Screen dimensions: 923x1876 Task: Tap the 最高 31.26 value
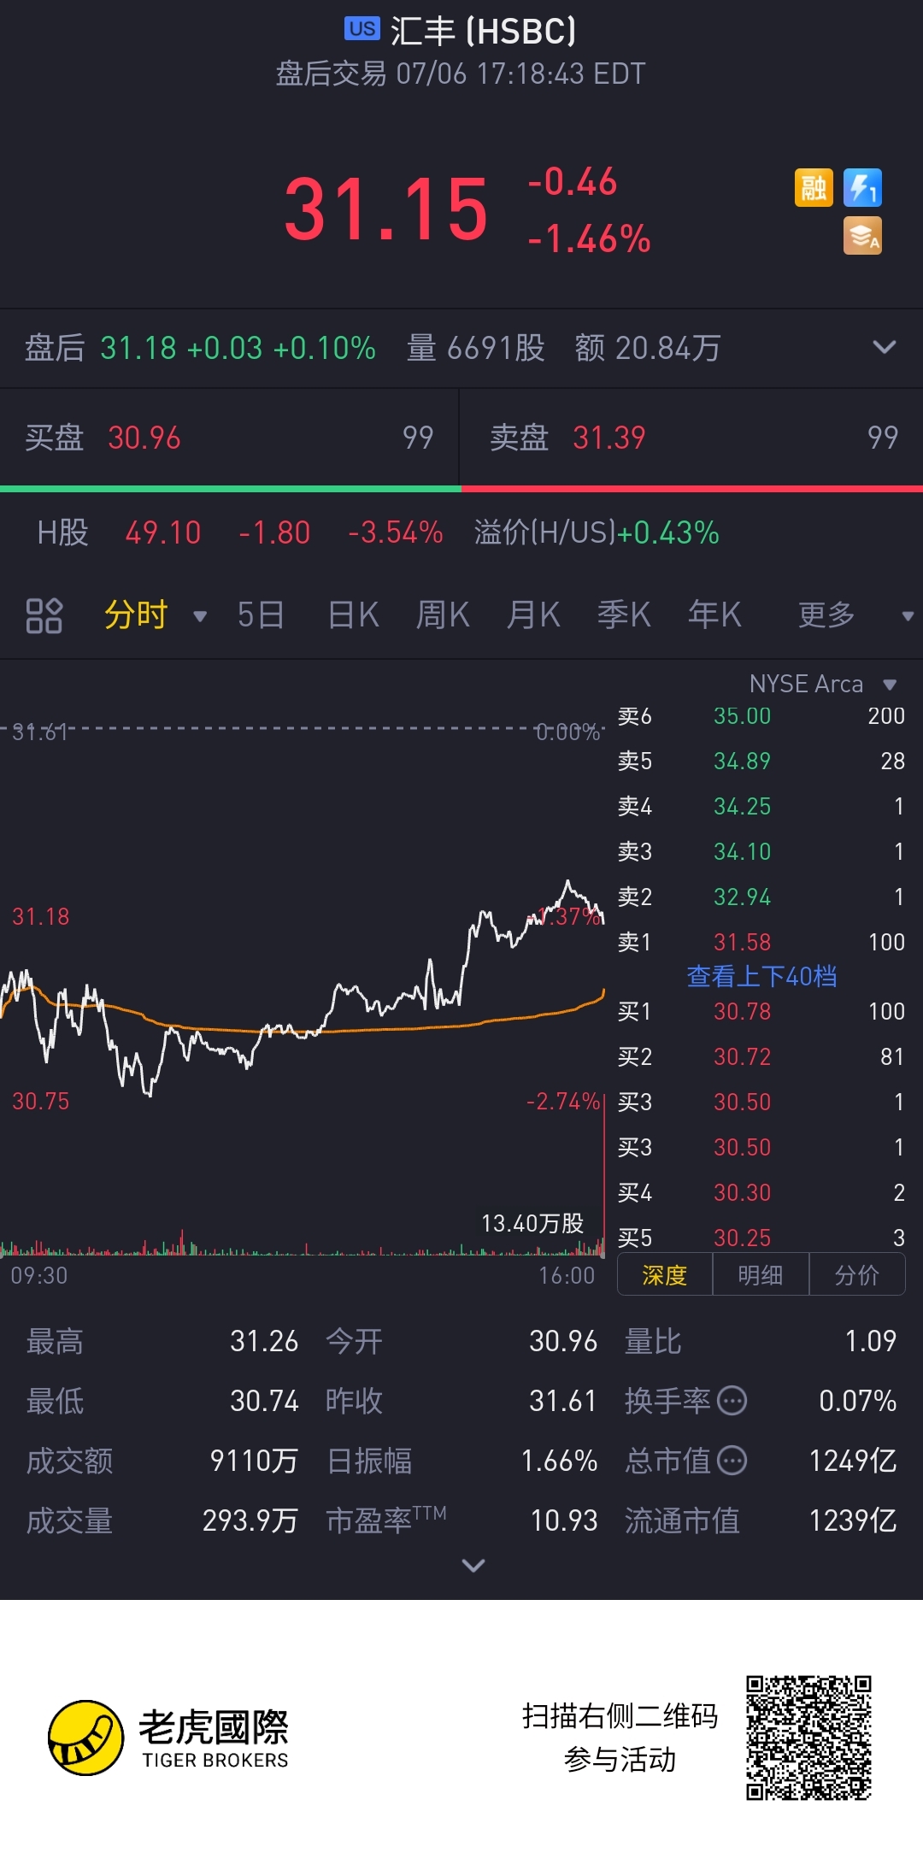pyautogui.click(x=264, y=1341)
